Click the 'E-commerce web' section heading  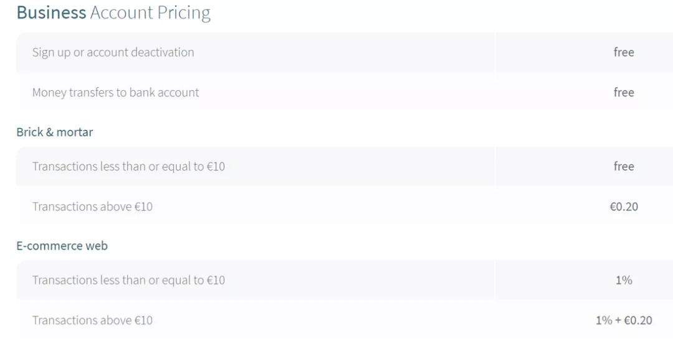click(62, 246)
